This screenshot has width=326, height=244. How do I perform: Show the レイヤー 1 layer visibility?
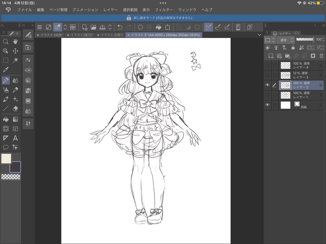pos(268,95)
